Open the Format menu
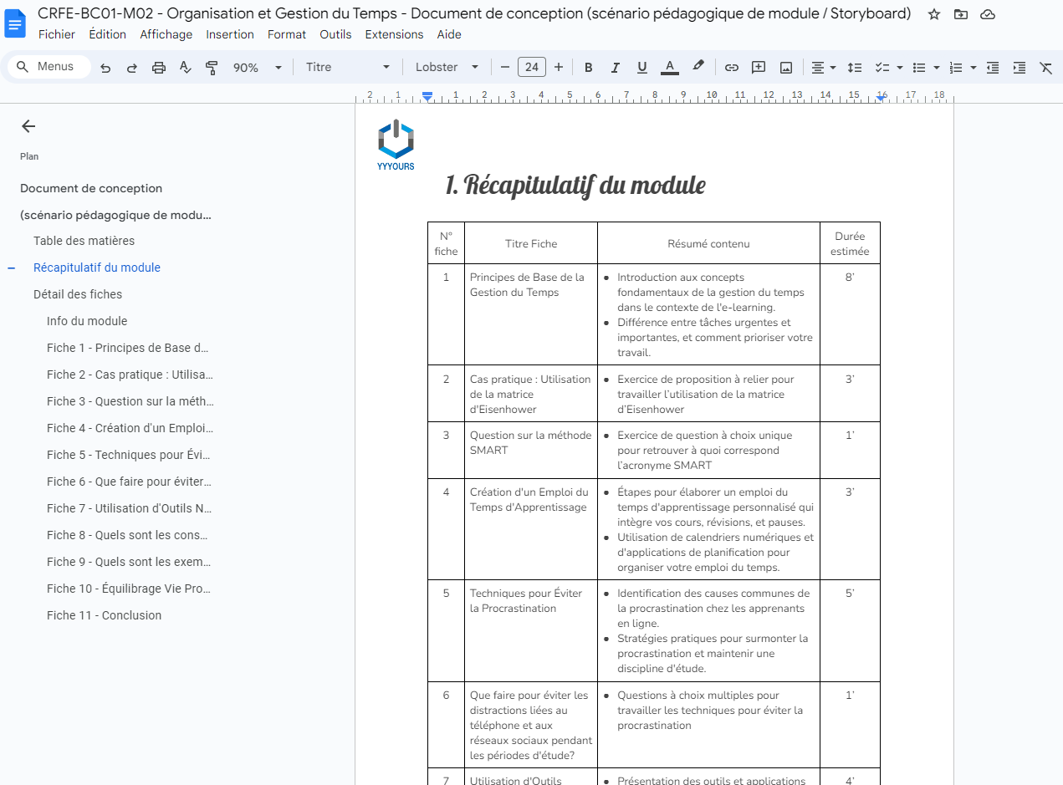The height and width of the screenshot is (785, 1063). (287, 34)
